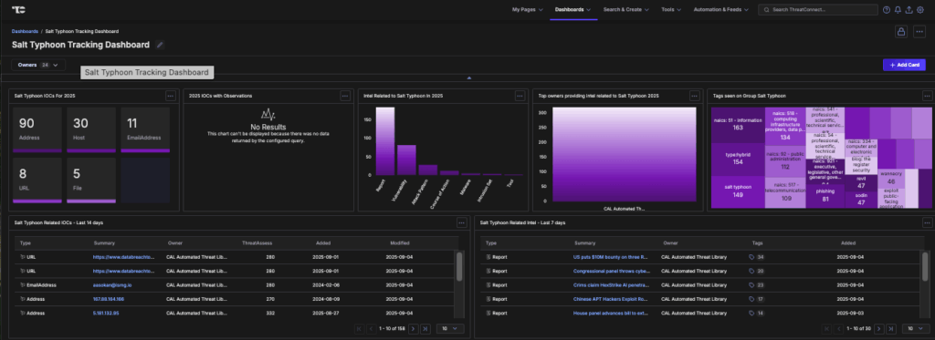This screenshot has width=935, height=340.
Task: Click the Dashboards breadcrumb link
Action: [x=25, y=31]
